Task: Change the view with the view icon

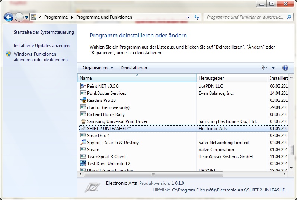Action: [264, 68]
